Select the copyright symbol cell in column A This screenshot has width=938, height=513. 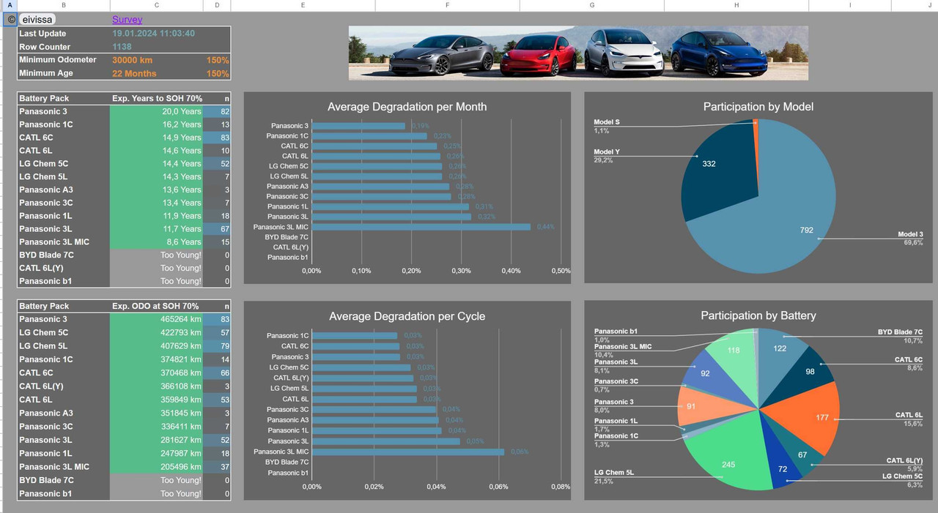pyautogui.click(x=10, y=20)
